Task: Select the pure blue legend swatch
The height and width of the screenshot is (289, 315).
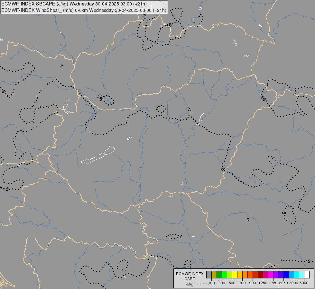Action: (x=286, y=275)
